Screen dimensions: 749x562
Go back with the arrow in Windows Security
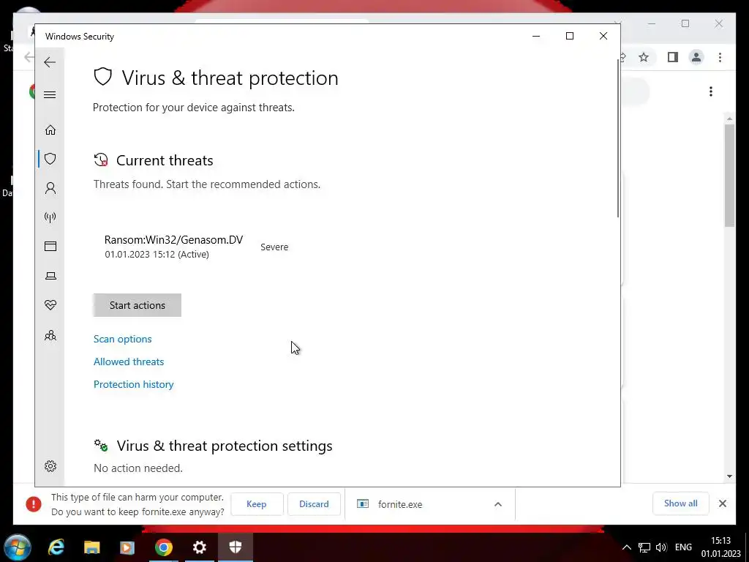pyautogui.click(x=50, y=62)
